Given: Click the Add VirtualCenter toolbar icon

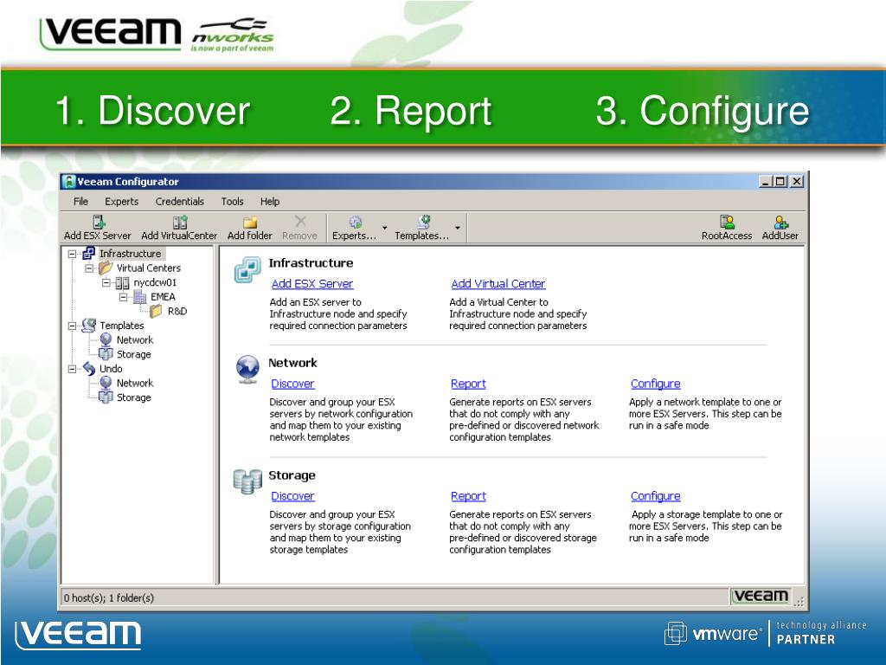Looking at the screenshot, I should click(x=180, y=222).
